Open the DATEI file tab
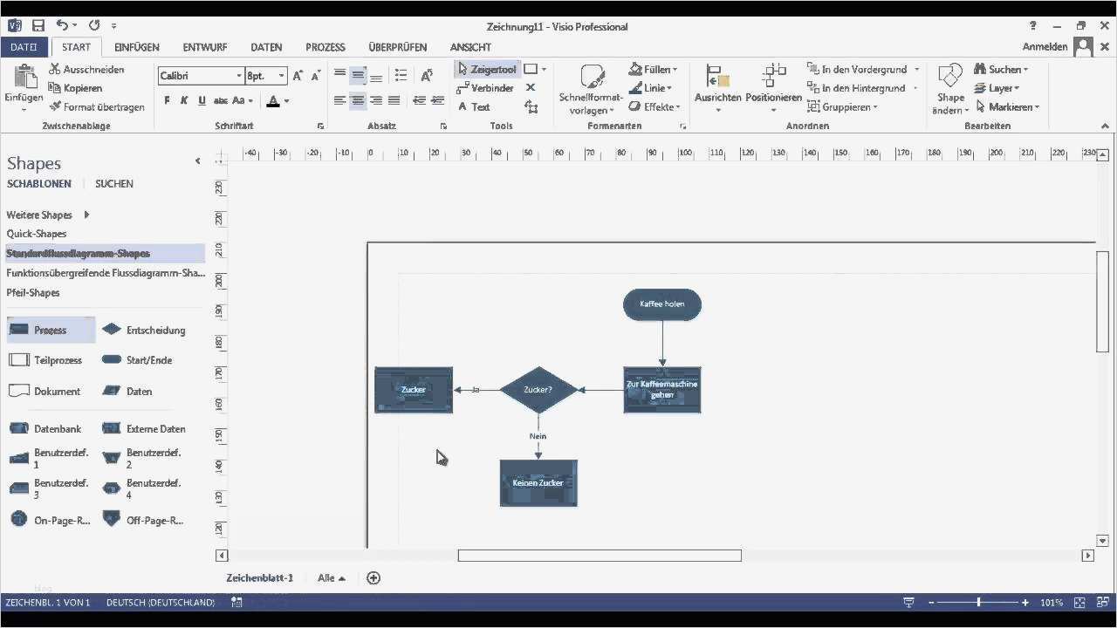The height and width of the screenshot is (628, 1117). tap(24, 47)
